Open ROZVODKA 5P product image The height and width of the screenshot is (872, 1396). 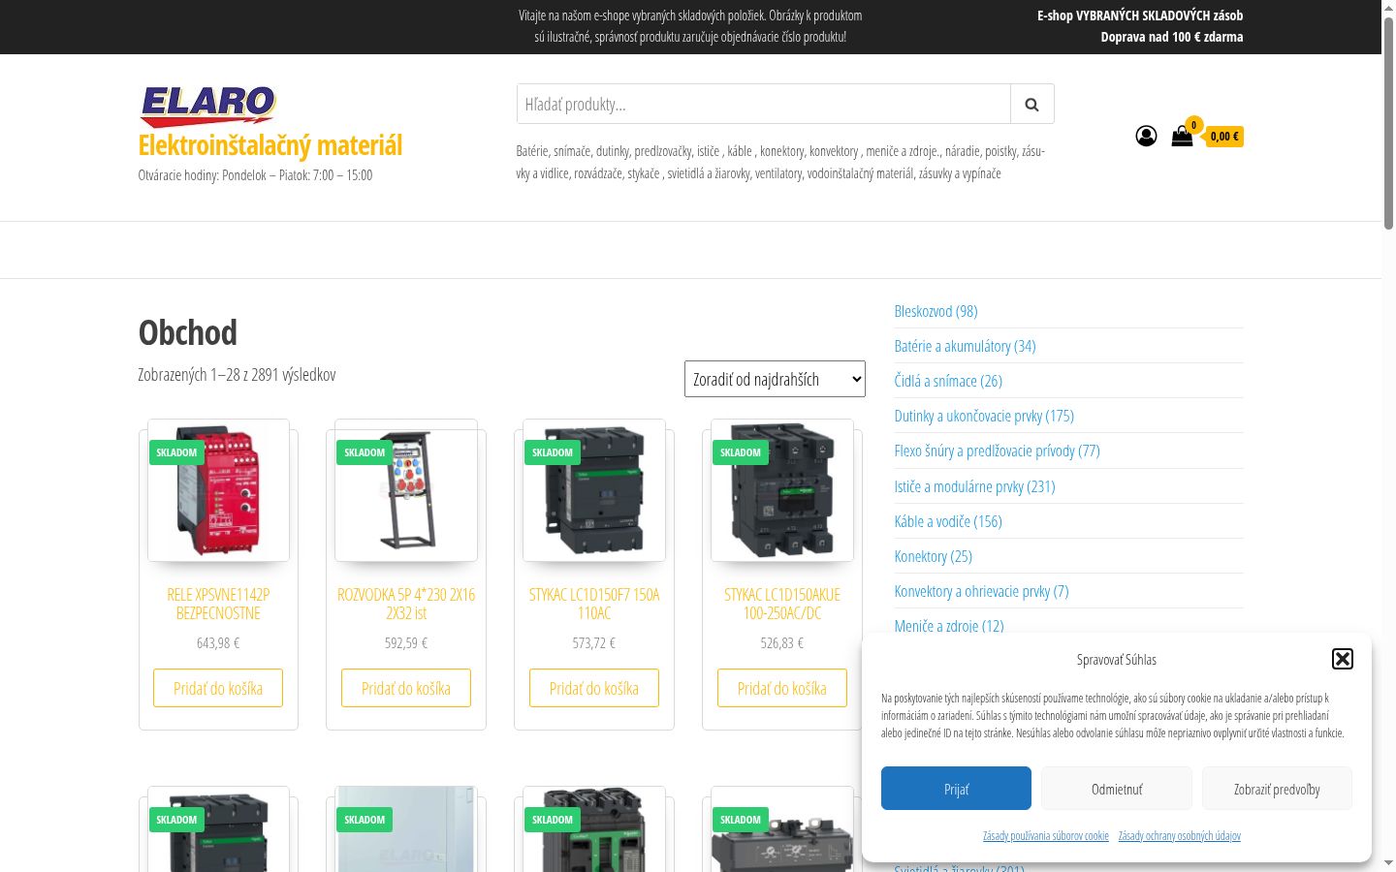click(x=406, y=490)
